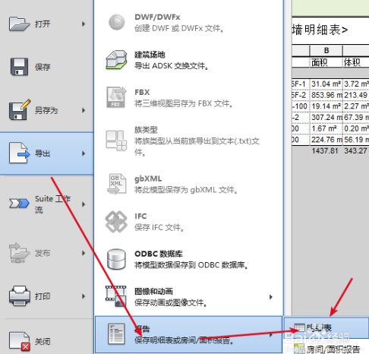Select 明细表 in the reports submenu
This screenshot has height=354, width=369.
[326, 327]
